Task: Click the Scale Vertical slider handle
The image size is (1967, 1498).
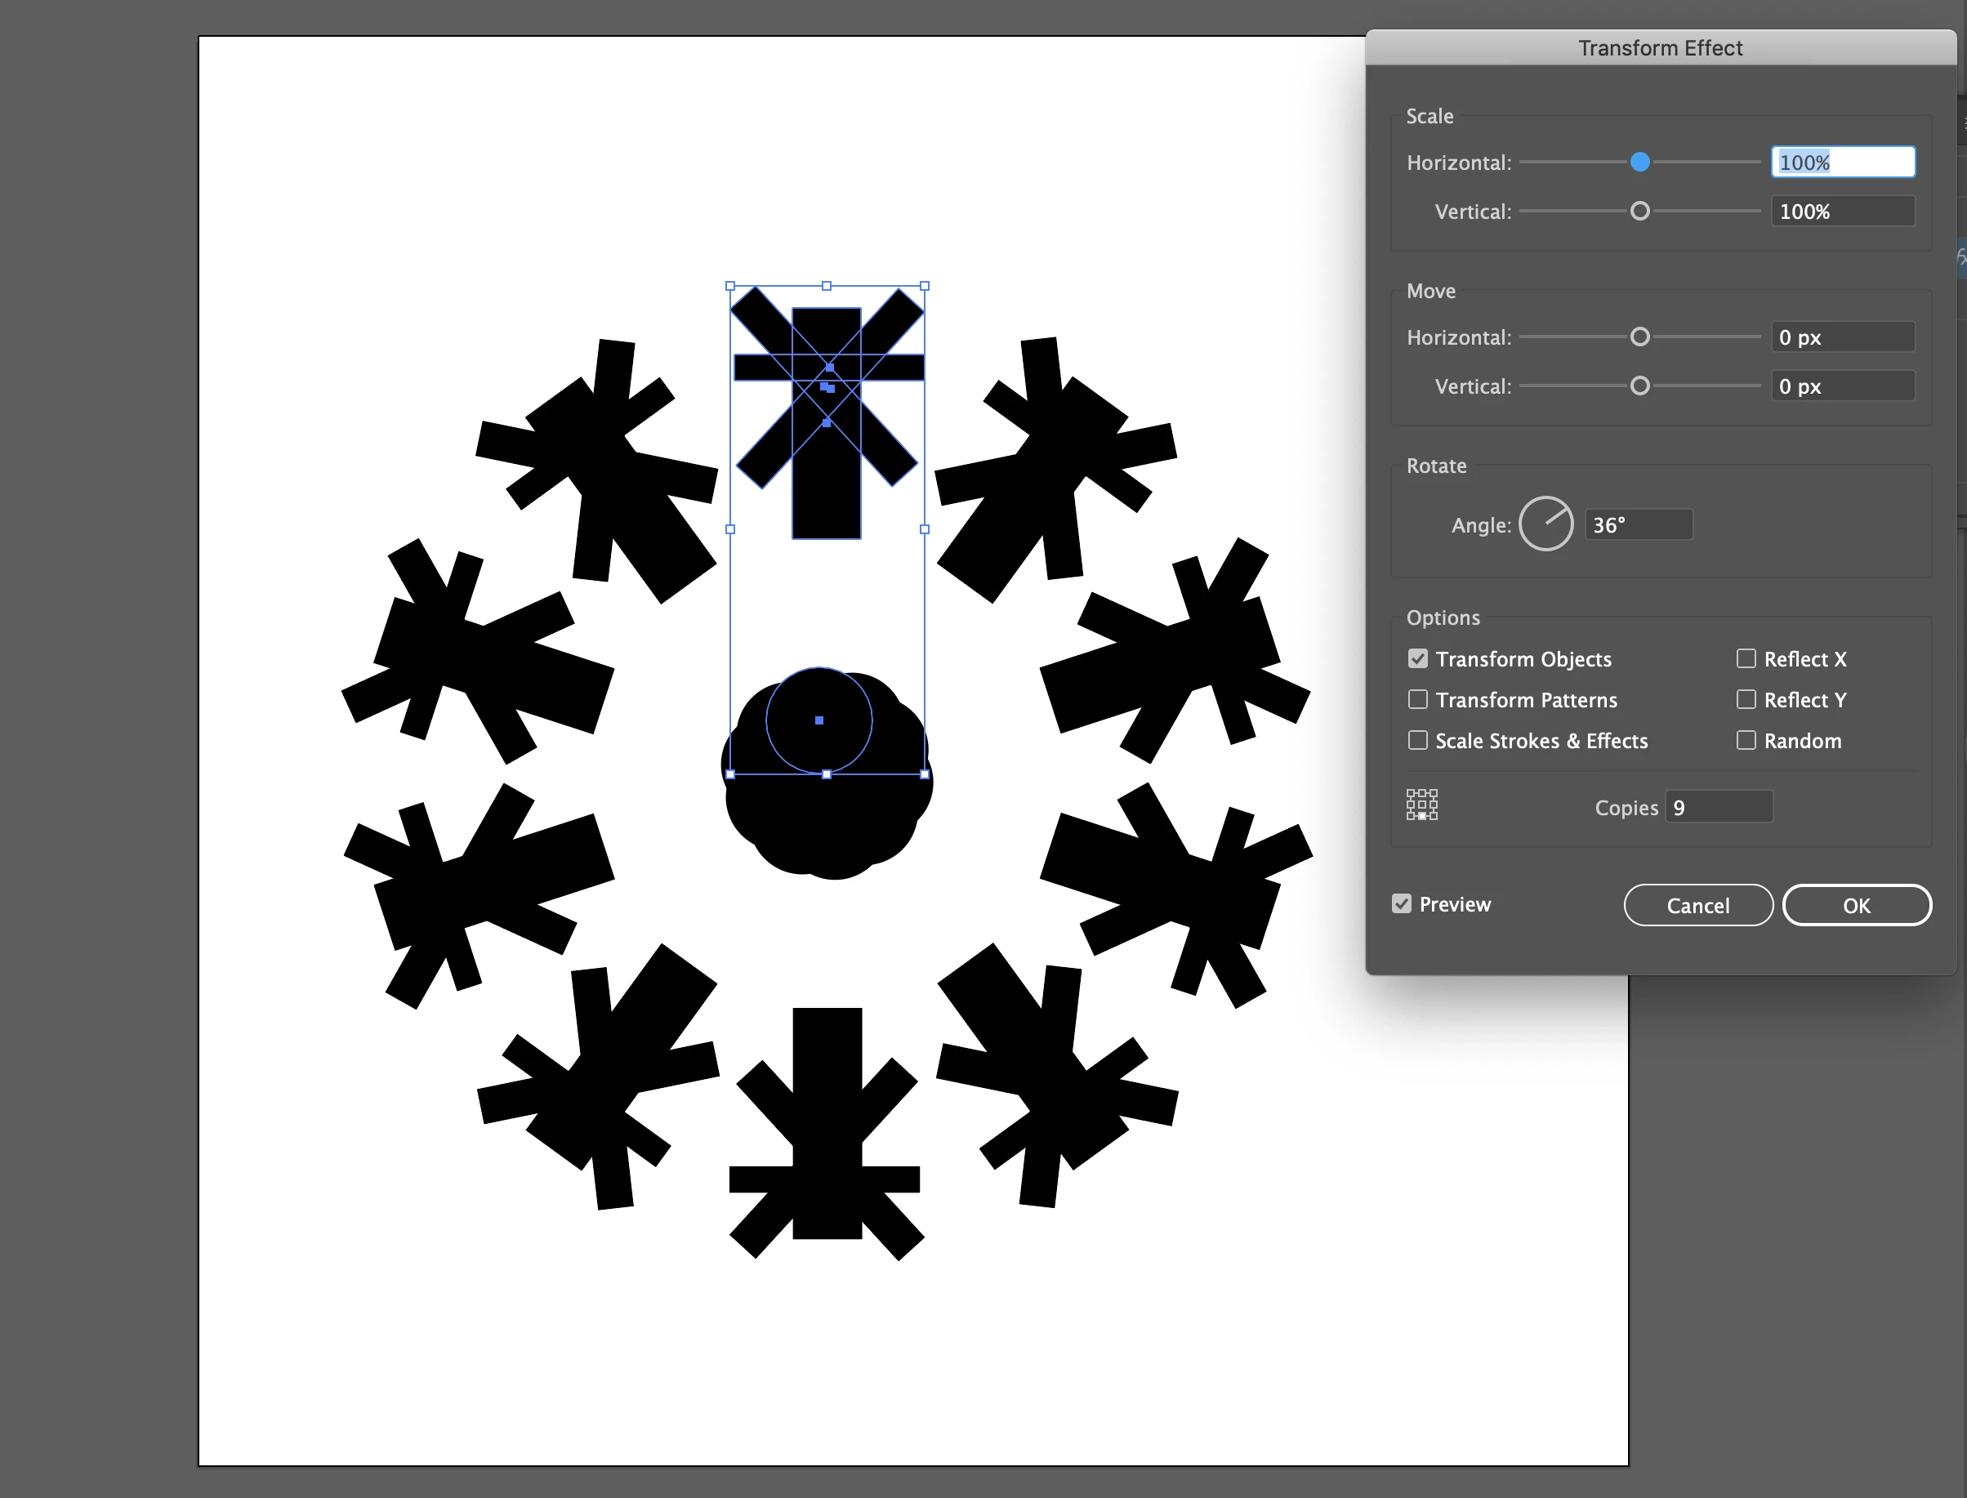Action: (x=1639, y=212)
